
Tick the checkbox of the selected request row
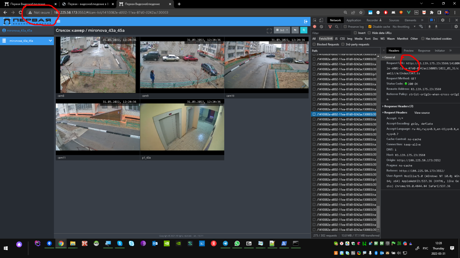pyautogui.click(x=314, y=114)
